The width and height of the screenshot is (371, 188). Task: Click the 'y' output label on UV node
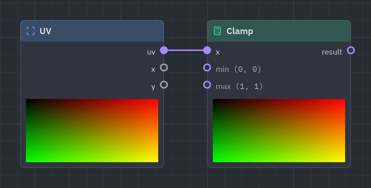tap(153, 87)
